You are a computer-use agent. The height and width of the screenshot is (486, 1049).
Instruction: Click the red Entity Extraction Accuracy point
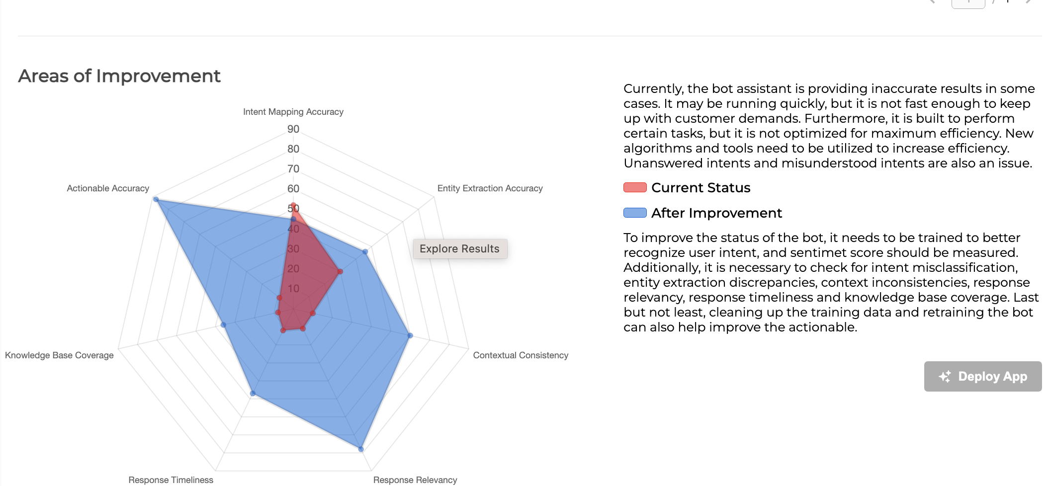click(x=340, y=272)
